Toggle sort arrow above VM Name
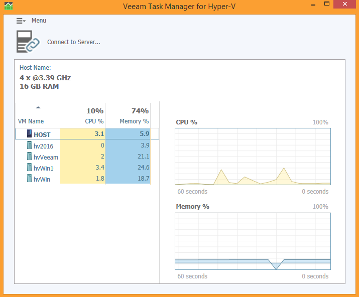Viewport: 359px width, 297px height. tap(38, 107)
